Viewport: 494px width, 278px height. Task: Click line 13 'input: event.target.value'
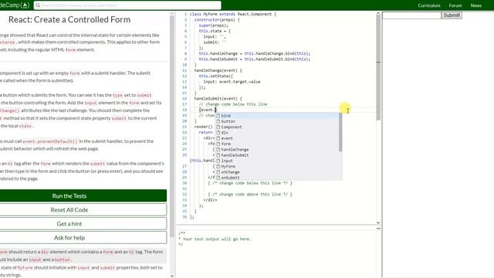point(232,82)
